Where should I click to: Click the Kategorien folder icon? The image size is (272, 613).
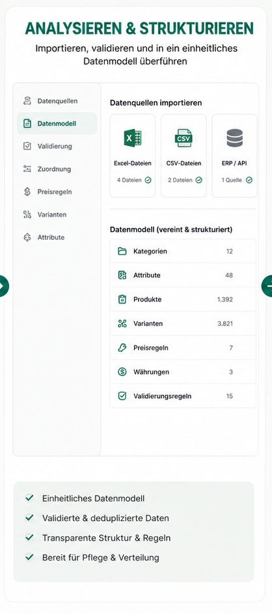coord(122,251)
